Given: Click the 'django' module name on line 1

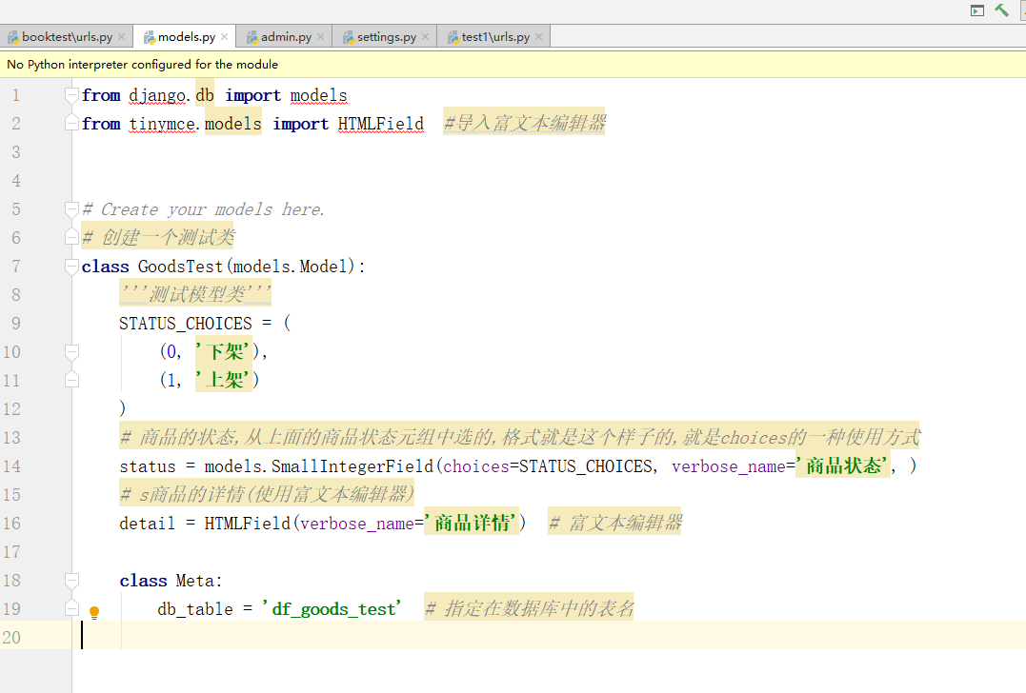Looking at the screenshot, I should [x=157, y=95].
